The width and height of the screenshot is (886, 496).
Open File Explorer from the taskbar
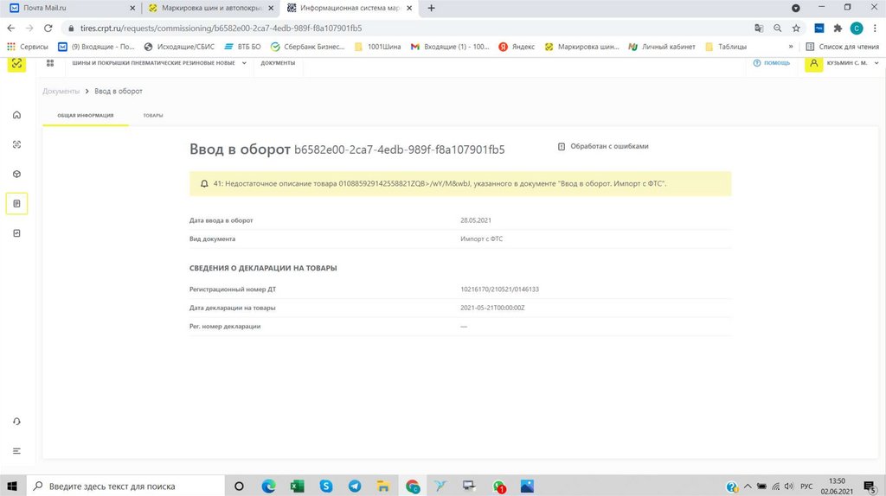coord(383,486)
